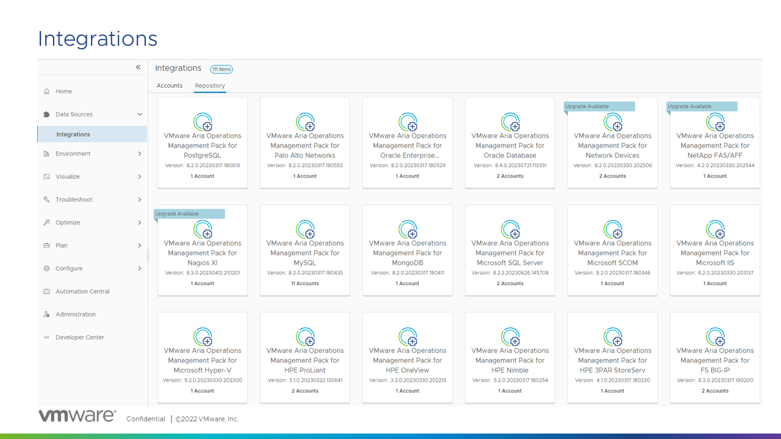Expand the Visualize menu chevron

[x=139, y=177]
